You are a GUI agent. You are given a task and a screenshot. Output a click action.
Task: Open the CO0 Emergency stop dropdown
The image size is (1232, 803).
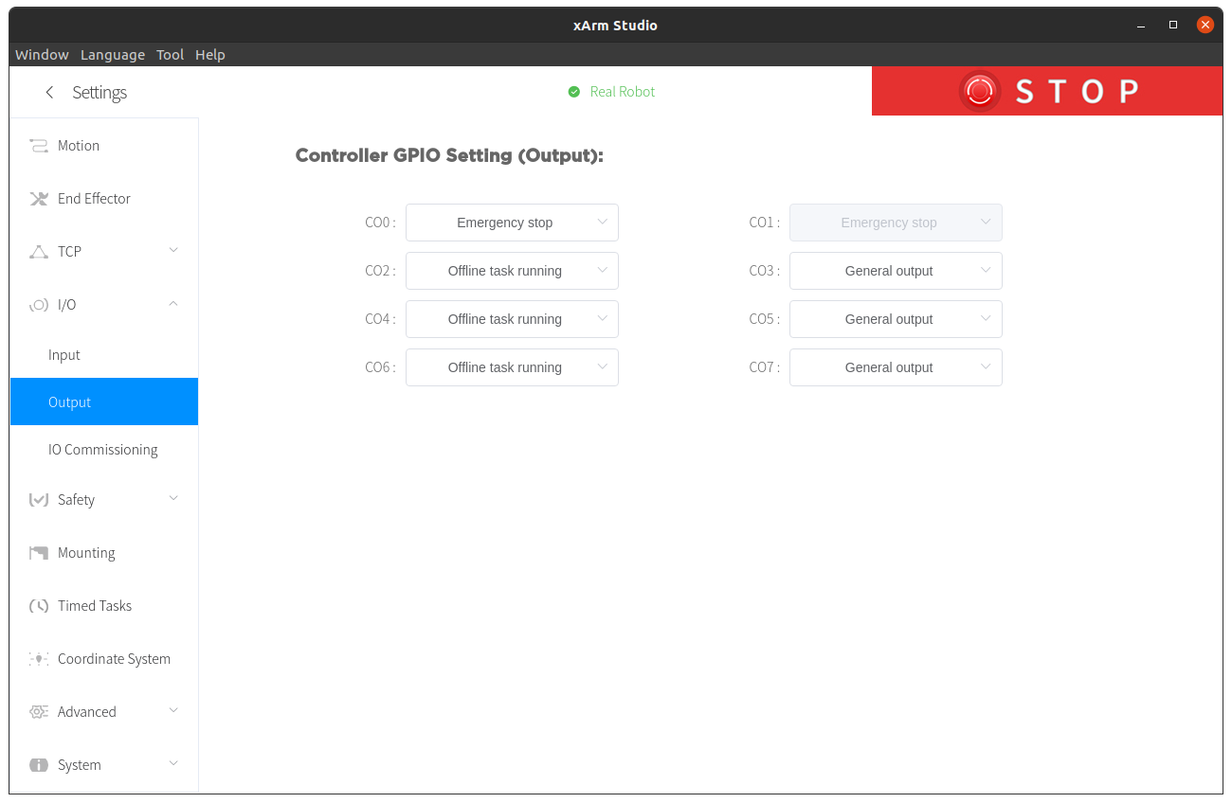click(512, 222)
